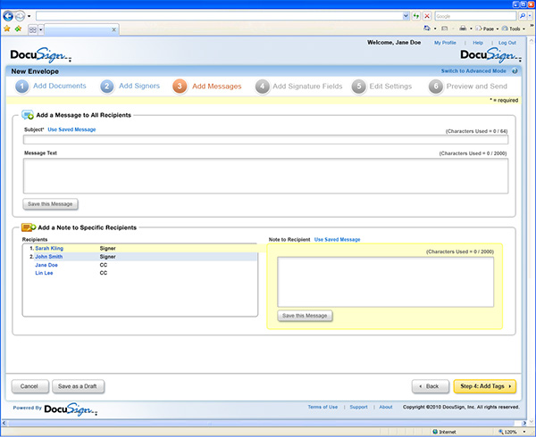
Task: Select recipient Sarah Kling
Action: 49,248
